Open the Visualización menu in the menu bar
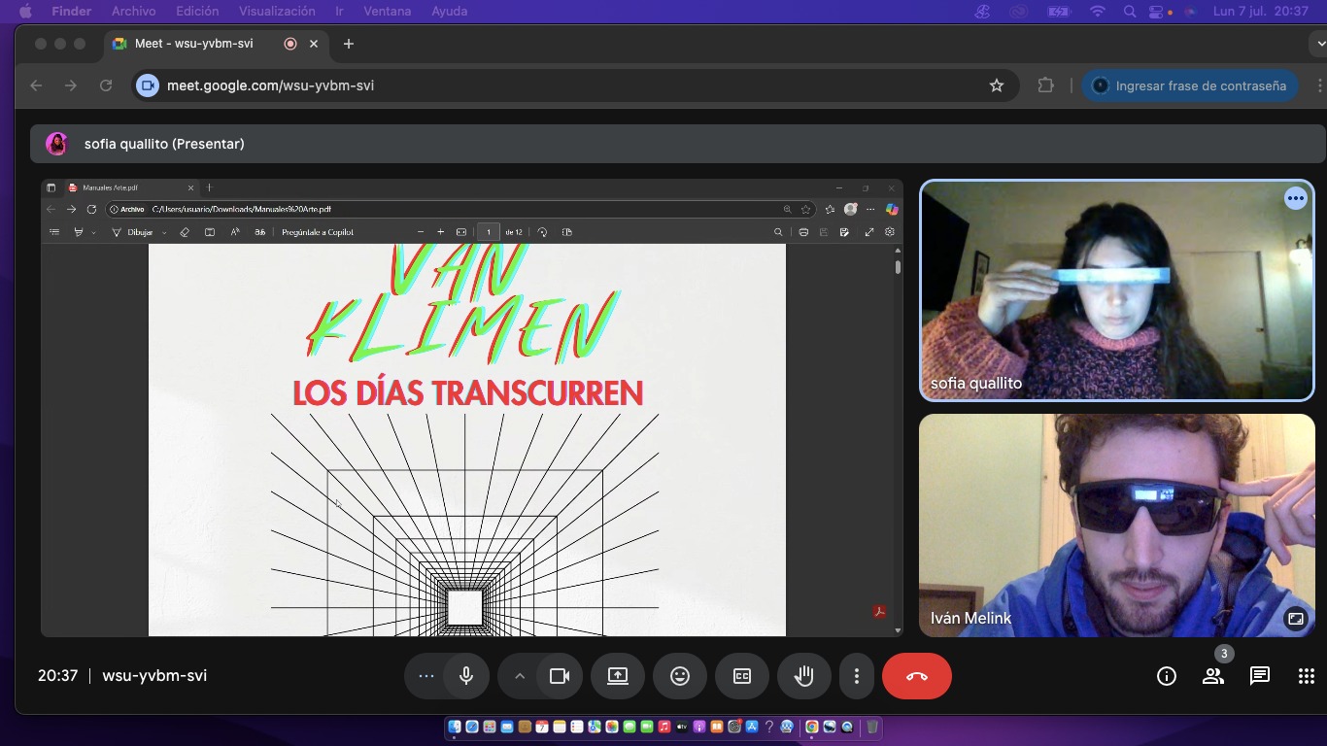Screen dimensions: 1327x746 point(275,11)
